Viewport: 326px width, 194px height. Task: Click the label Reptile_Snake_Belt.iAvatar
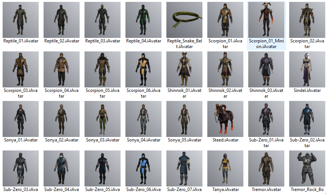(x=184, y=44)
